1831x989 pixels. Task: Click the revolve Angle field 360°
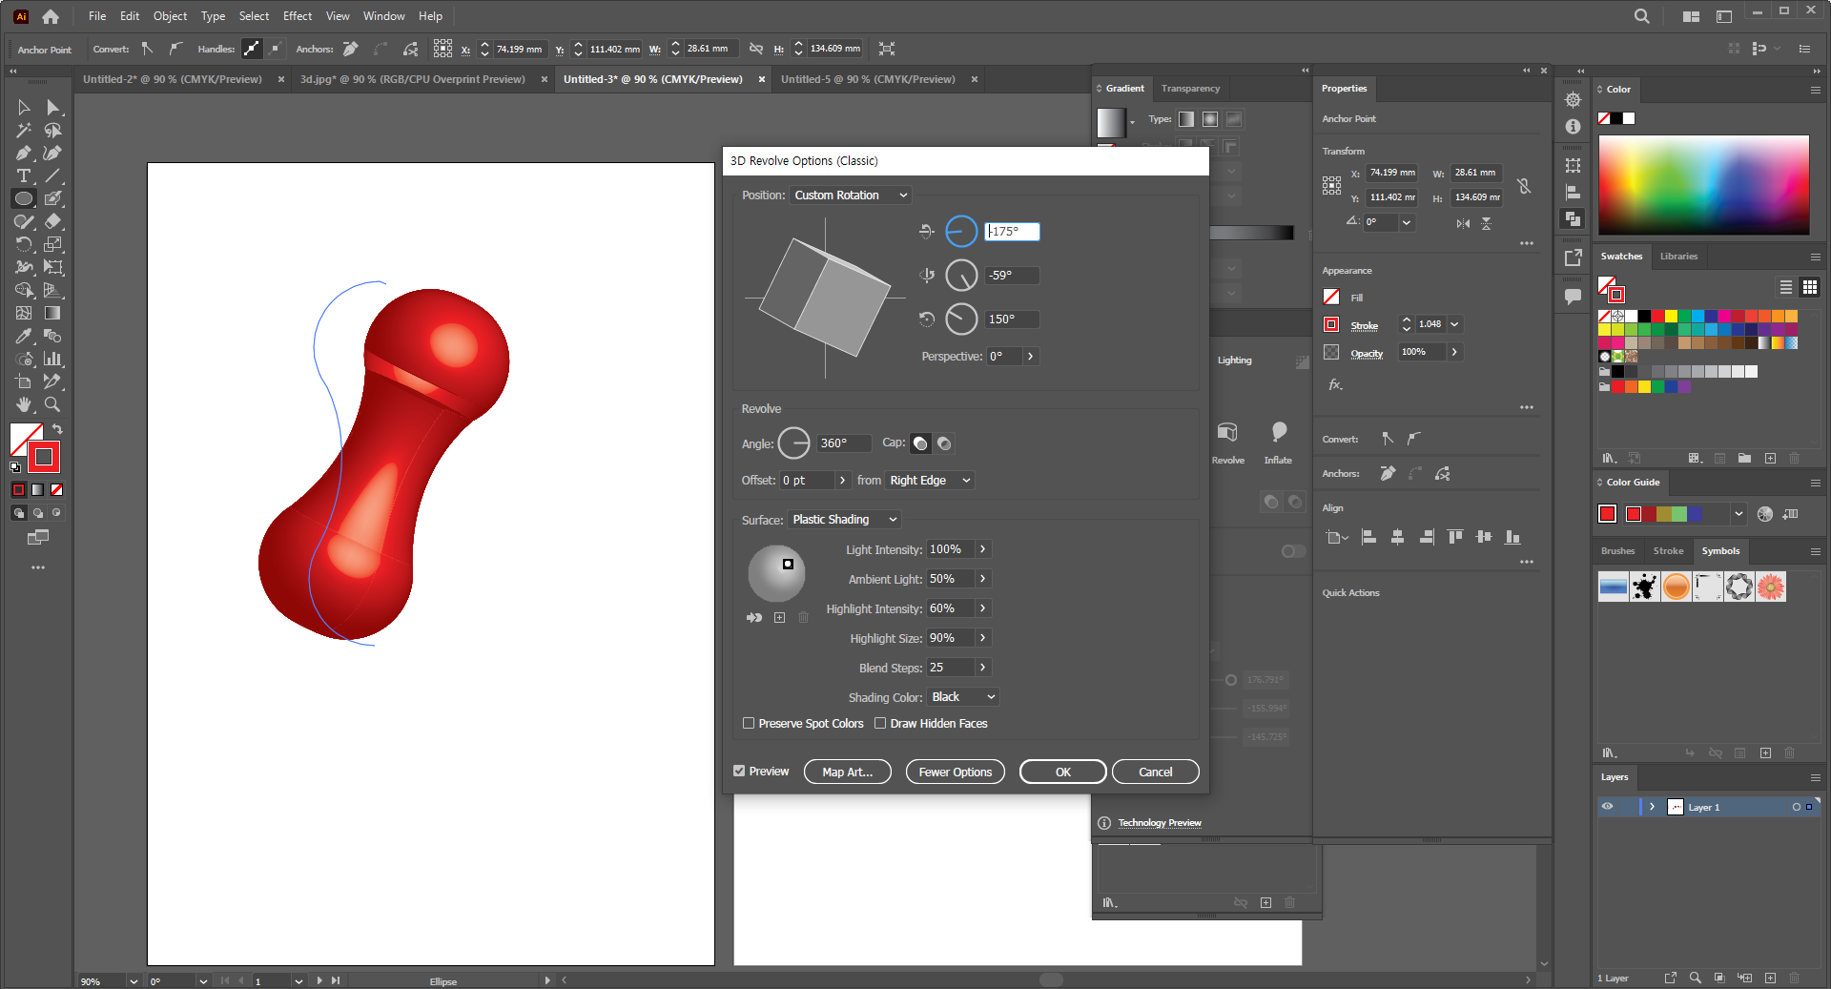(844, 443)
